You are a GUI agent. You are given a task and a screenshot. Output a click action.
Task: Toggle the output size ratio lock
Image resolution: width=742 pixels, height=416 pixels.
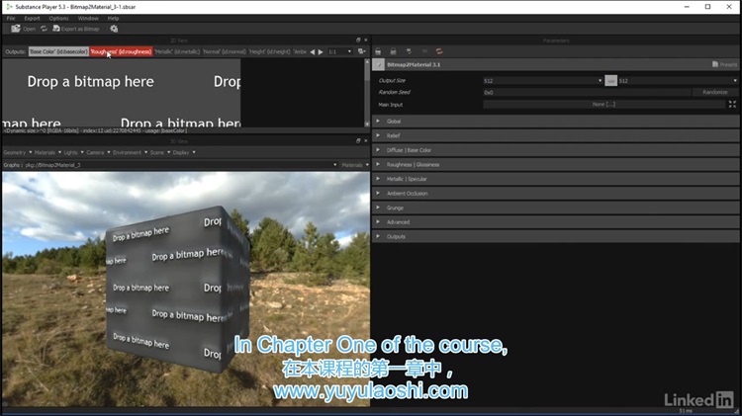611,81
